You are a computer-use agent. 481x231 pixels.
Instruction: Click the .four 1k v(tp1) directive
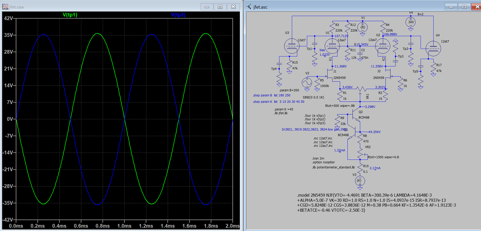tap(315, 116)
